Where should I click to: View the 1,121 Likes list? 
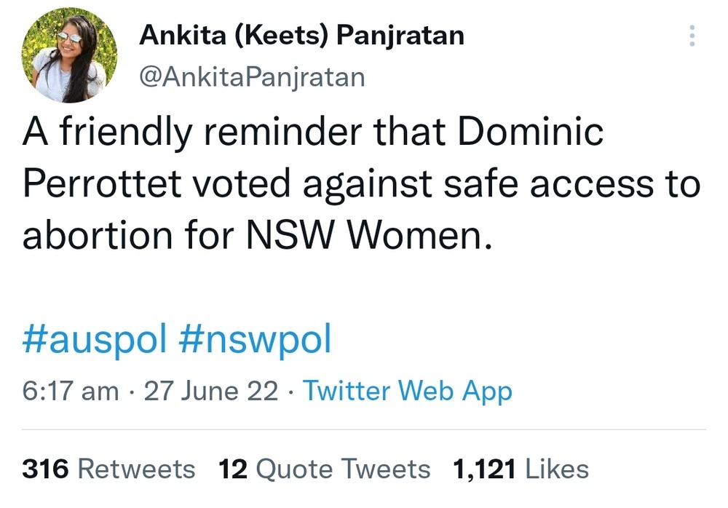point(521,469)
